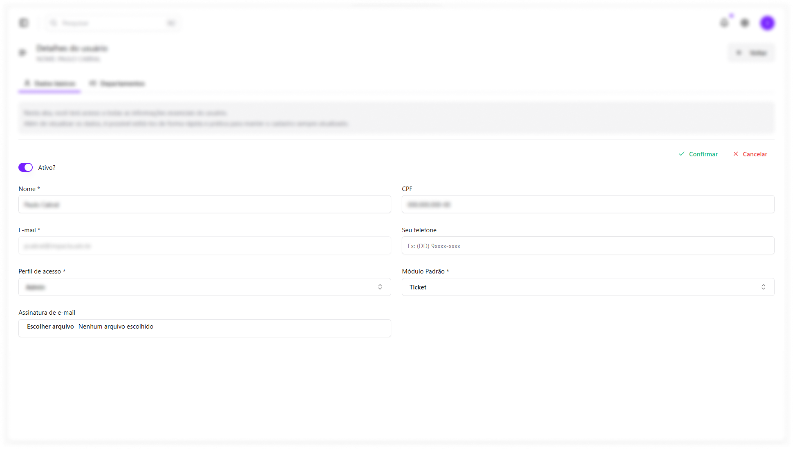Click Escolher arquivo for e-mail signature
The width and height of the screenshot is (793, 449).
(x=50, y=327)
